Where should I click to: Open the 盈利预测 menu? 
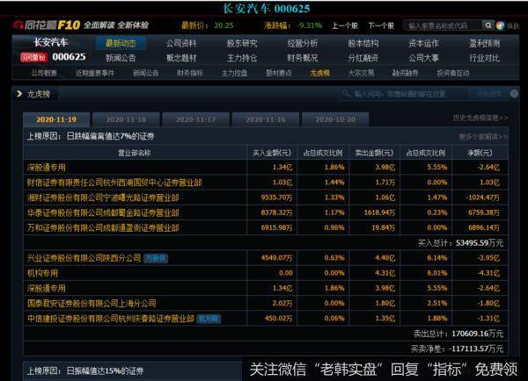click(484, 43)
